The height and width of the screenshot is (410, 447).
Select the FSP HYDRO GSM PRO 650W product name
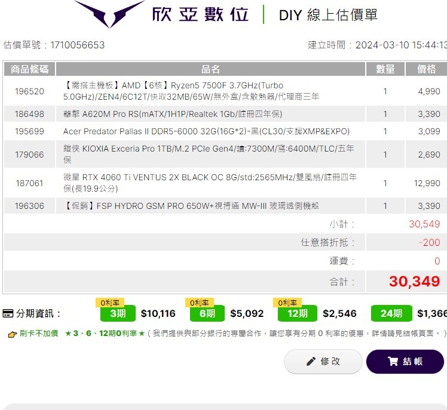(191, 205)
